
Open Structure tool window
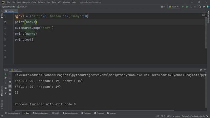pyautogui.click(x=2, y=105)
